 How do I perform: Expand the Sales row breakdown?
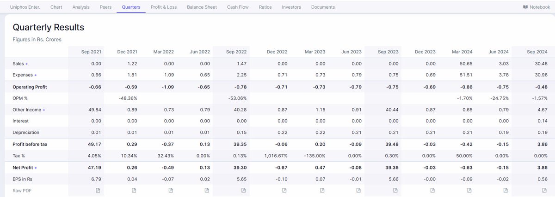(27, 64)
